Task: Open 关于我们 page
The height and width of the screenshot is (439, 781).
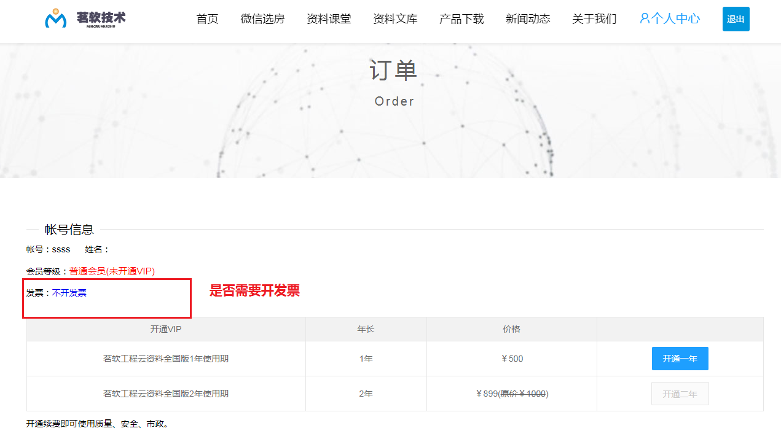Action: pos(594,19)
